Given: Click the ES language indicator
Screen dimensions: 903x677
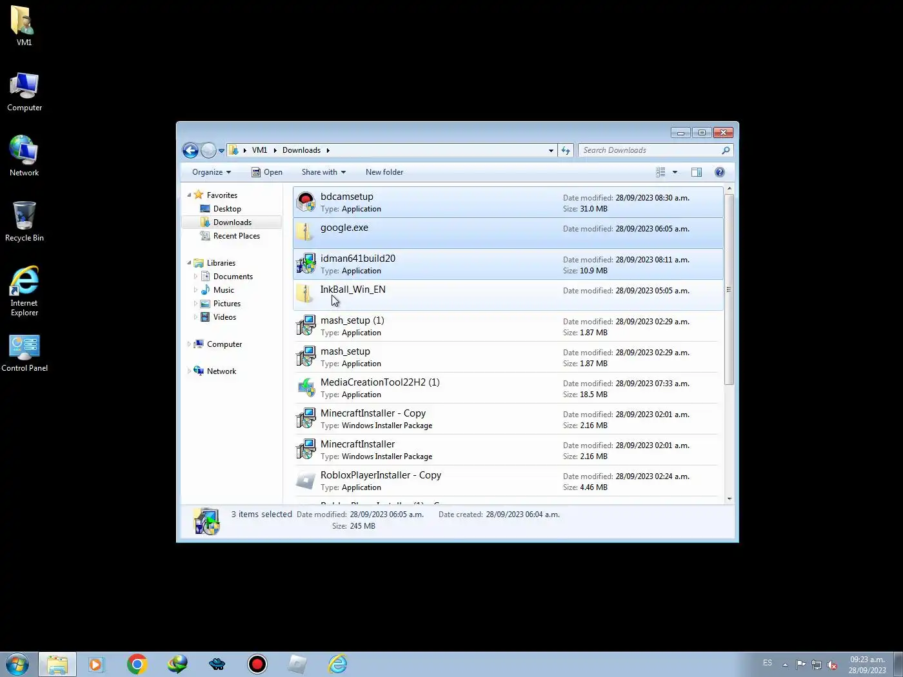Looking at the screenshot, I should pos(767,663).
